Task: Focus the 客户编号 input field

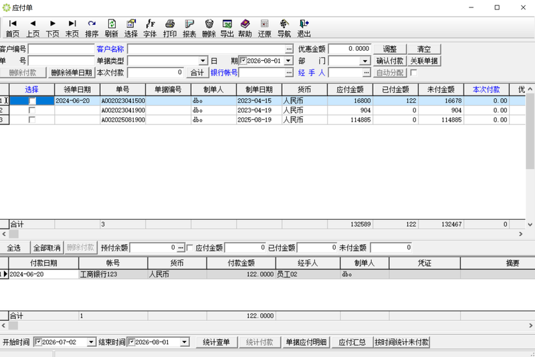Action: 61,49
